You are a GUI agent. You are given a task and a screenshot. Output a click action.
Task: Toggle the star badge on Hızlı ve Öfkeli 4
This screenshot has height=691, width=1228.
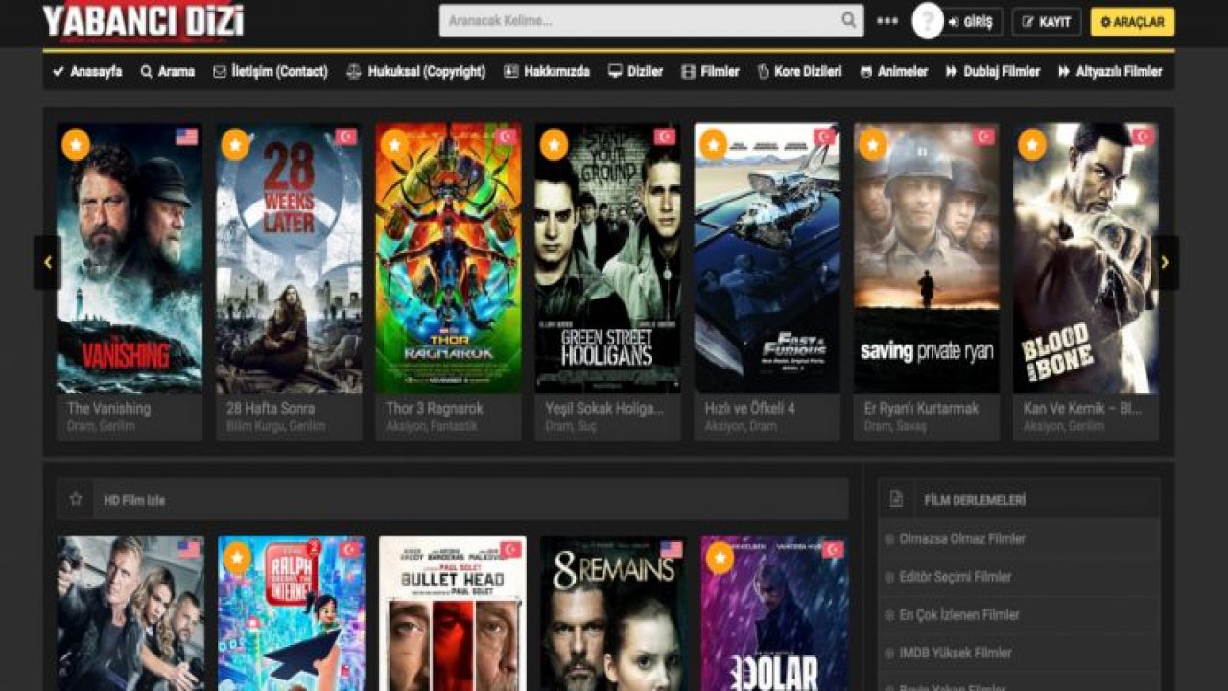tap(712, 144)
